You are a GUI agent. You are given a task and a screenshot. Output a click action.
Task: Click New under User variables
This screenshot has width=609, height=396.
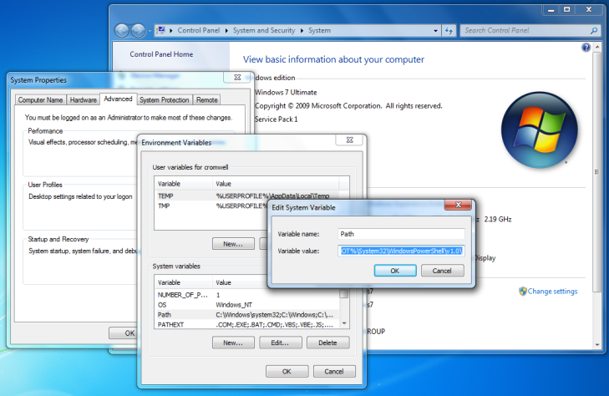pyautogui.click(x=233, y=244)
